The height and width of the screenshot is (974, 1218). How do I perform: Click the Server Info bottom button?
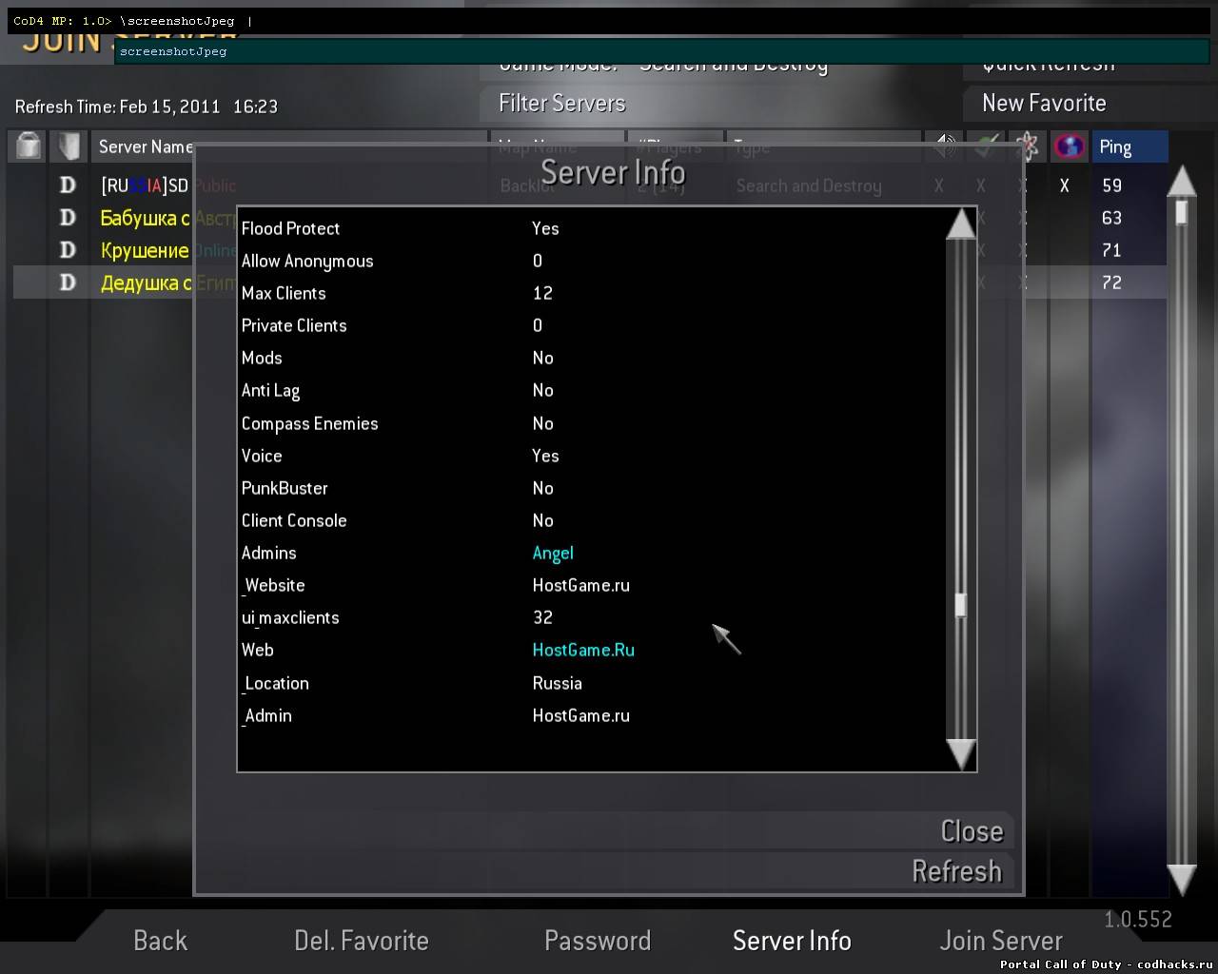792,941
